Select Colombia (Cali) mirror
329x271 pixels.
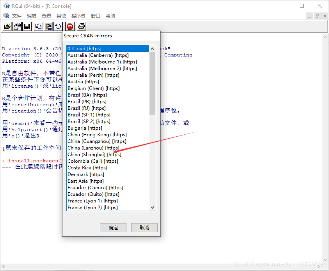108,161
